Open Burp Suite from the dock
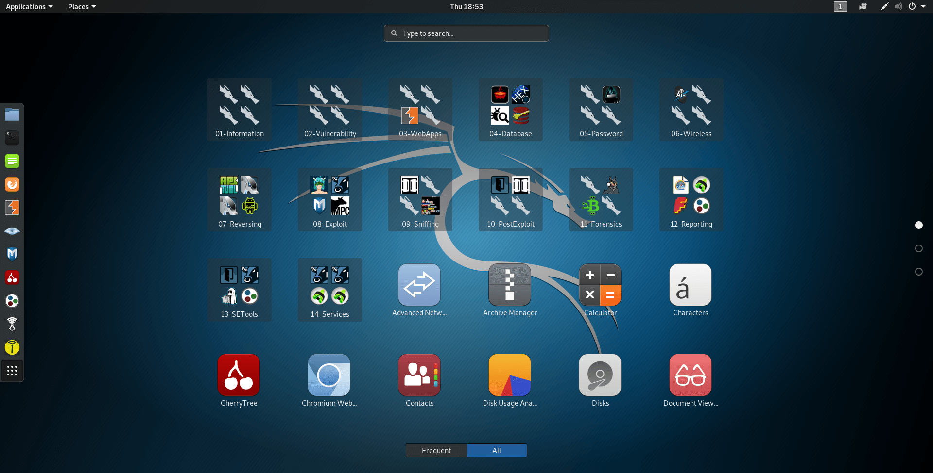Viewport: 933px width, 473px height. [12, 208]
